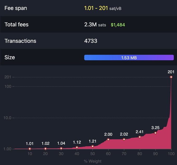Click the '2.3M' sats value
Screen dimensions: 177x165
click(90, 24)
